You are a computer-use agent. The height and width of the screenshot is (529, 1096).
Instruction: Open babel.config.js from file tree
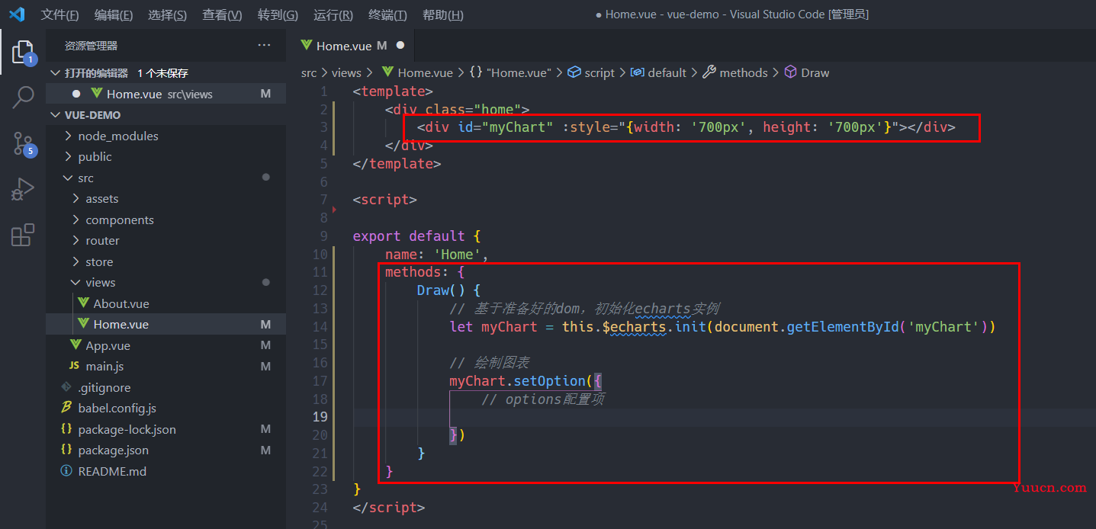pos(166,408)
